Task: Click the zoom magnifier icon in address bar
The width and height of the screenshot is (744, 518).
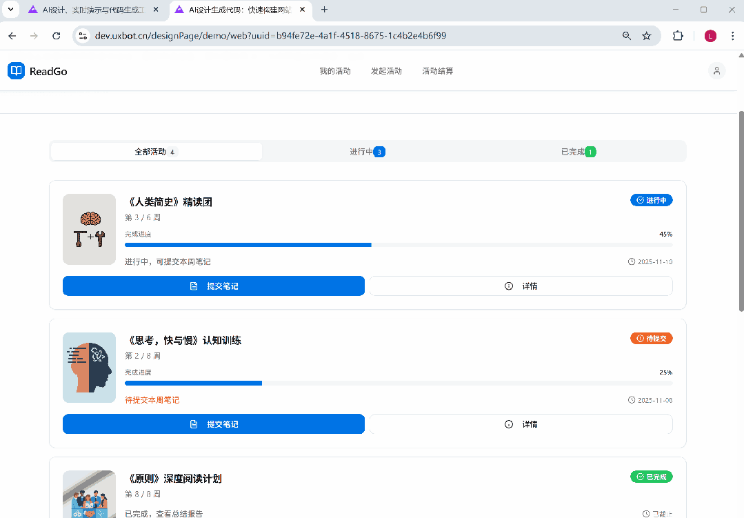Action: coord(627,36)
